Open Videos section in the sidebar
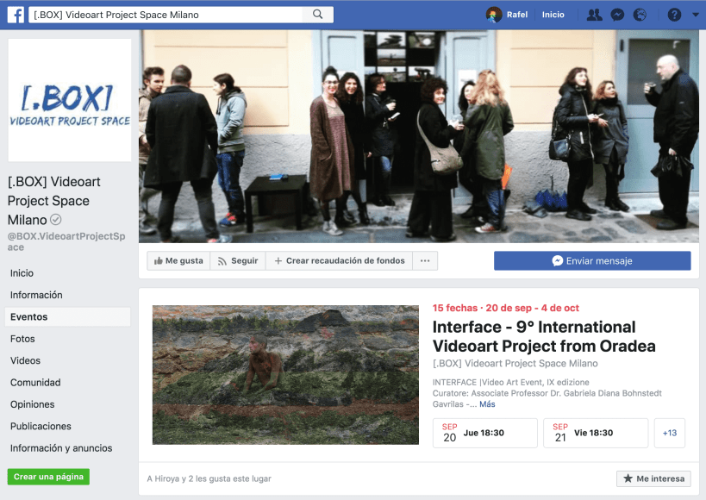 pos(25,360)
